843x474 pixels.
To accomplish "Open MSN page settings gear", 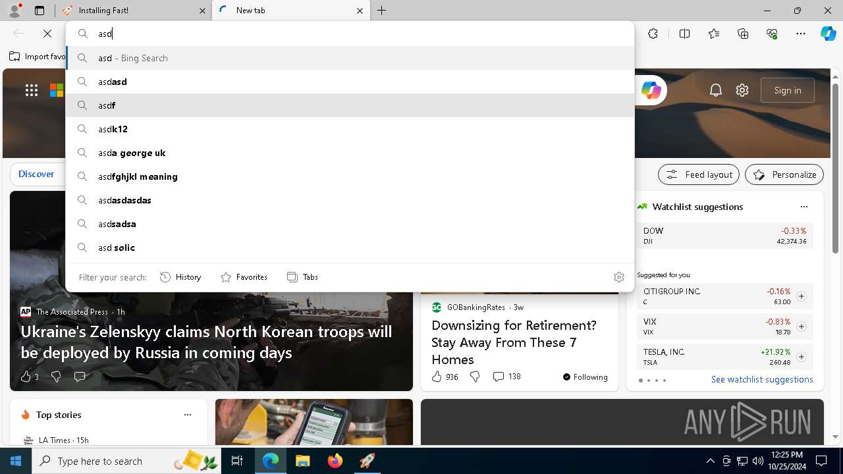I will coord(742,90).
